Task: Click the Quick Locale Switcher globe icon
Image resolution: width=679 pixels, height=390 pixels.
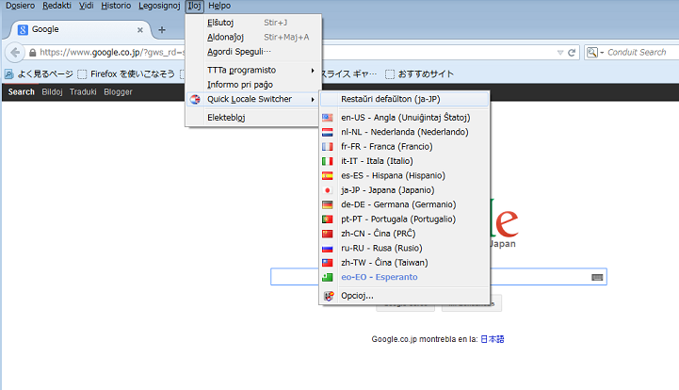Action: [x=196, y=99]
